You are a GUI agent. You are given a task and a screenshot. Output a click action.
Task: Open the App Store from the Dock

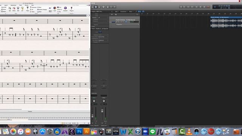[x=42, y=131]
